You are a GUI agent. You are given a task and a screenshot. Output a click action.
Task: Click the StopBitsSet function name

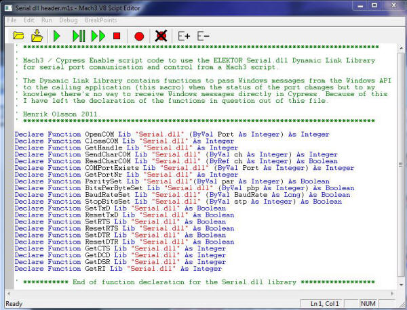[108, 202]
